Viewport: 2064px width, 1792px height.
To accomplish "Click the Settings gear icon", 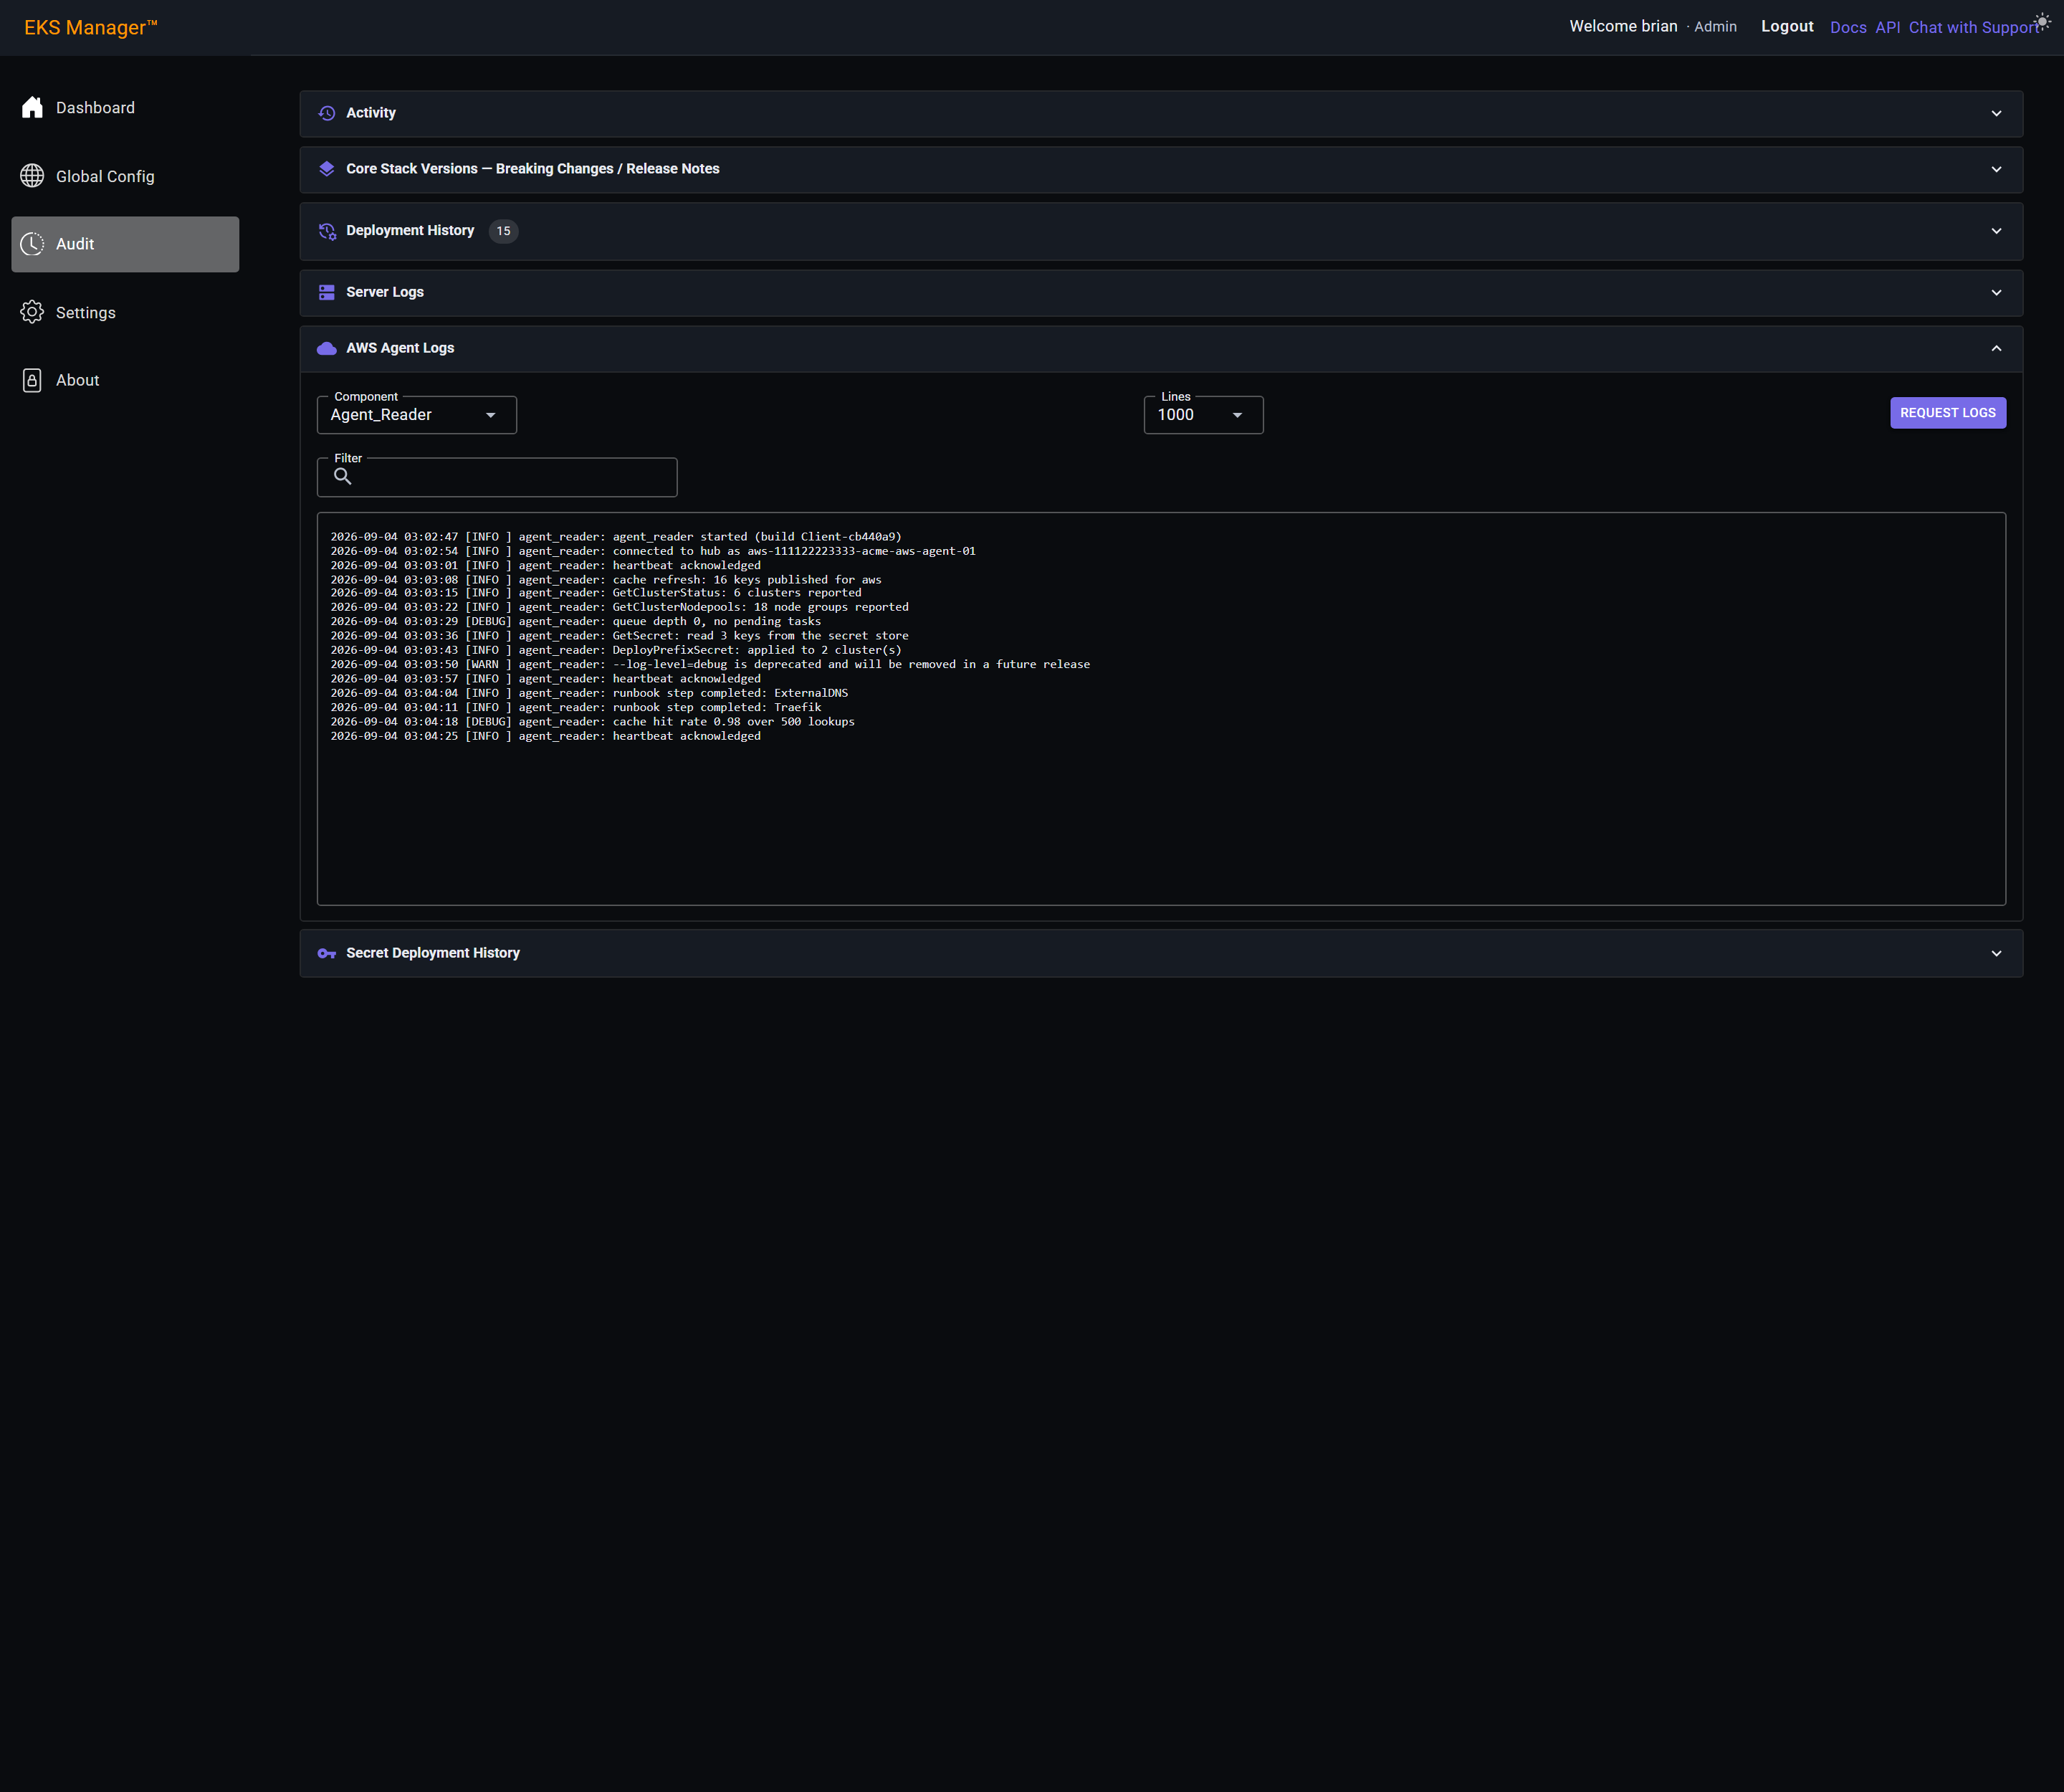I will [32, 312].
